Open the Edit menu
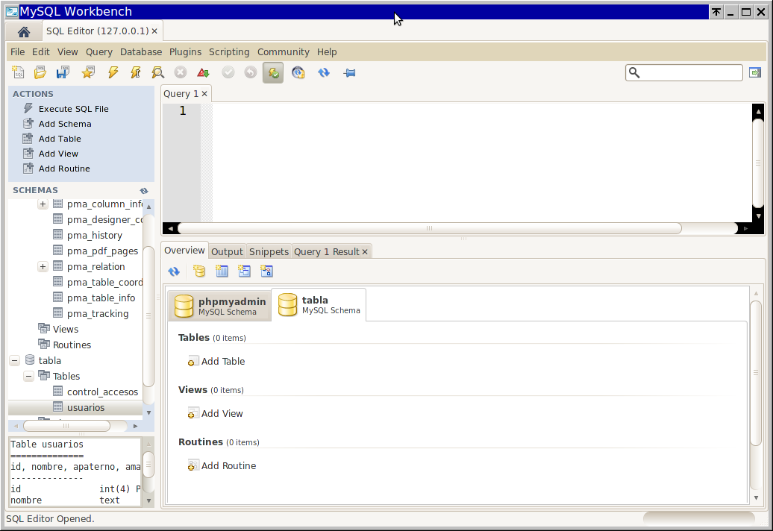Image resolution: width=773 pixels, height=531 pixels. (41, 51)
